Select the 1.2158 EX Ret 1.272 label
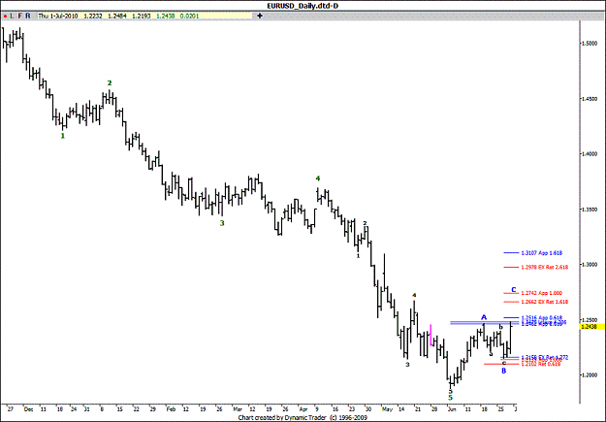This screenshot has height=422, width=606. click(545, 357)
